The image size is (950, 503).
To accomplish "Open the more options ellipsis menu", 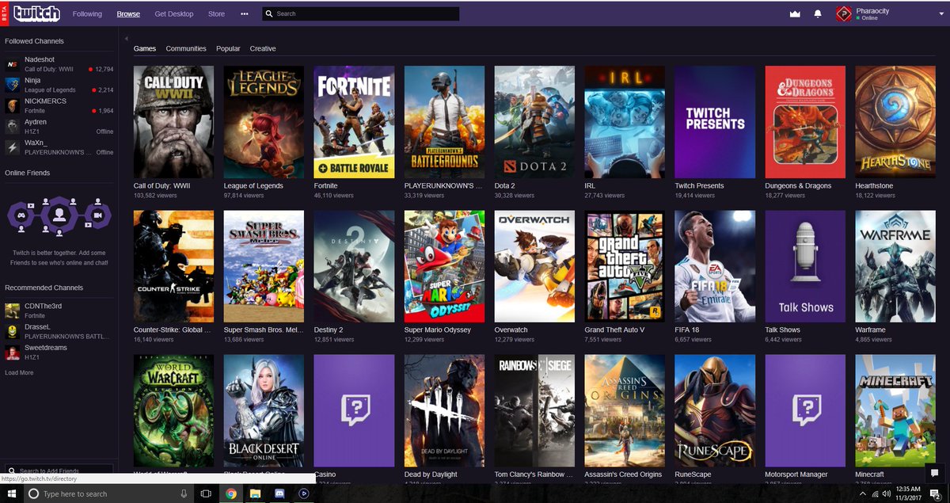I will pyautogui.click(x=245, y=13).
